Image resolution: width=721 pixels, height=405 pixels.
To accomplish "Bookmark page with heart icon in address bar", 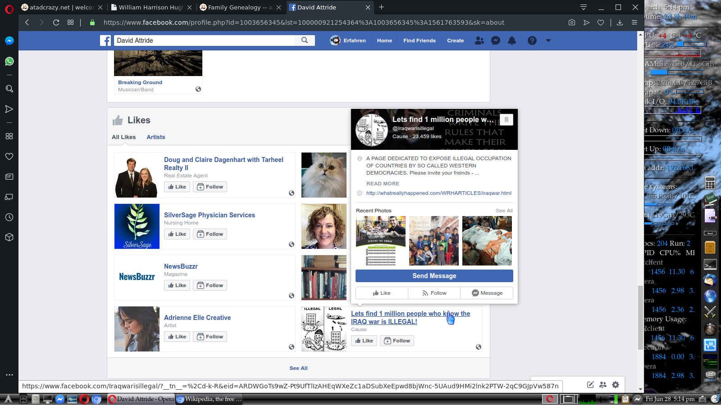I will [601, 22].
